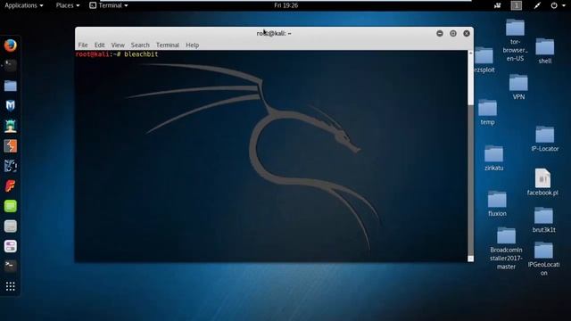Open the Edit menu in terminal
The image size is (571, 321).
(99, 45)
